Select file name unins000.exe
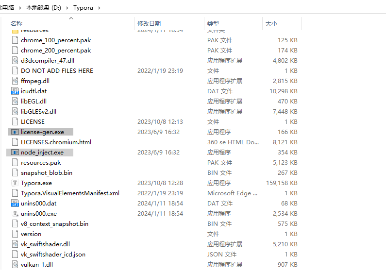386x273 pixels. pyautogui.click(x=39, y=214)
